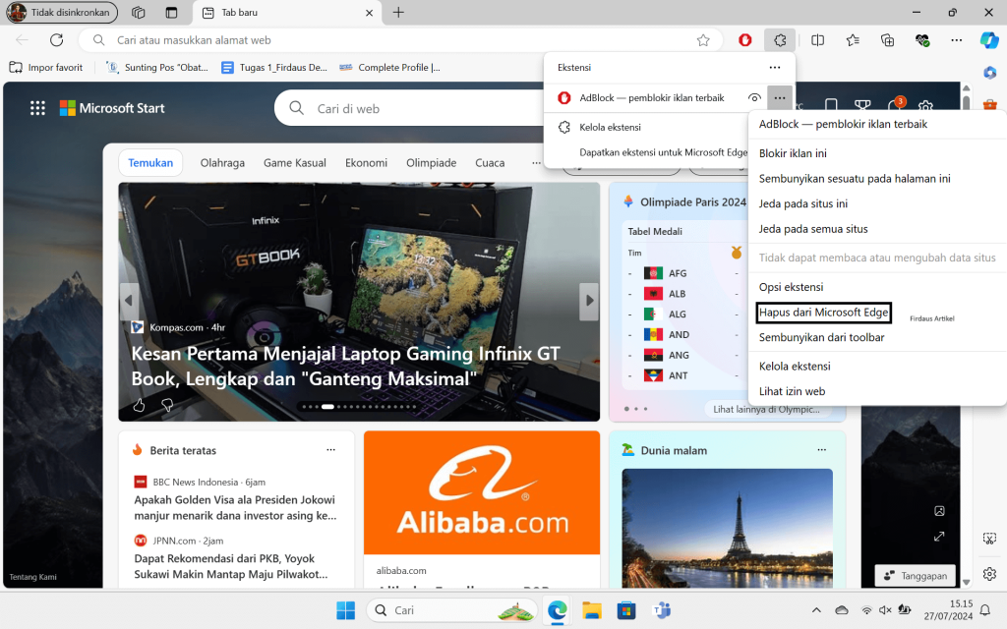Image resolution: width=1007 pixels, height=629 pixels.
Task: Open the File Explorer taskbar icon
Action: point(591,610)
